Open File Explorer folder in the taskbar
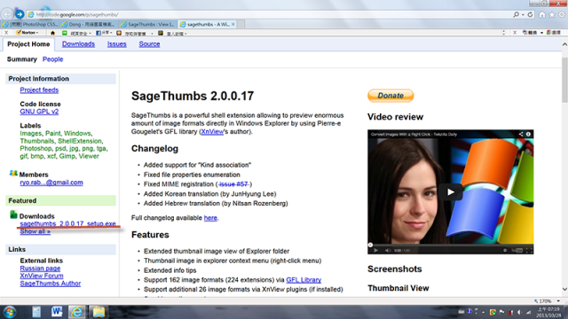Screen dimensions: 568x319 99,312
